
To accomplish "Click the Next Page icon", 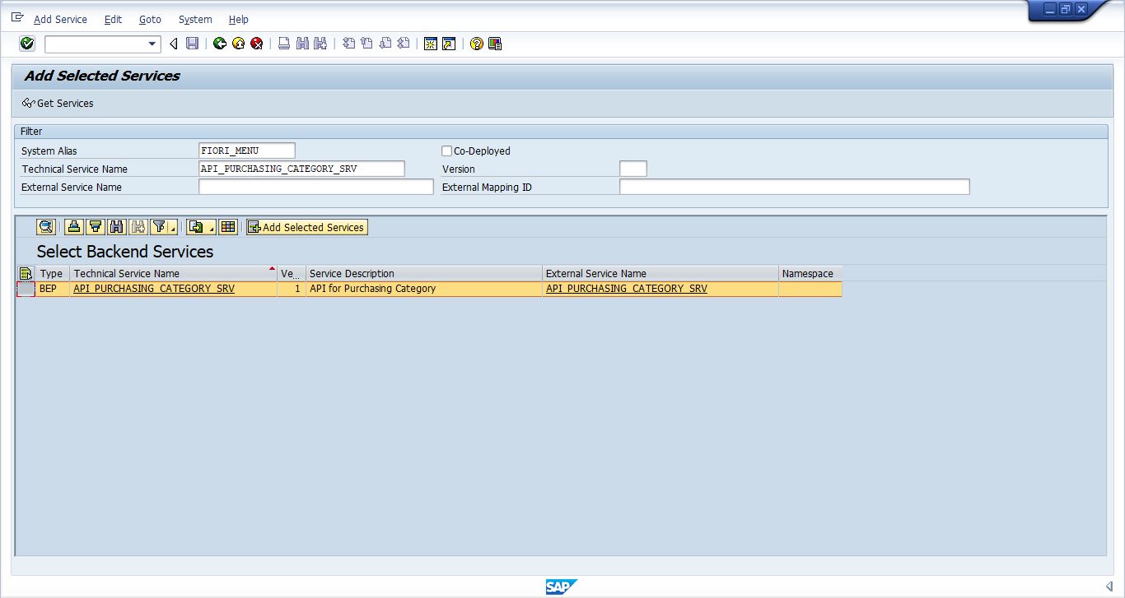I will (385, 44).
